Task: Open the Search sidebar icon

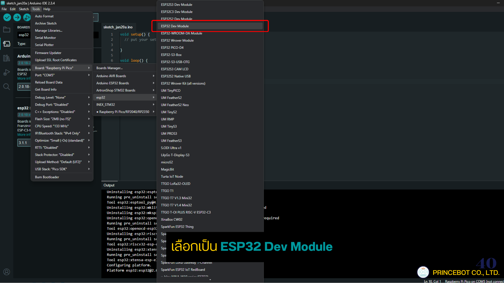Action: (7, 86)
